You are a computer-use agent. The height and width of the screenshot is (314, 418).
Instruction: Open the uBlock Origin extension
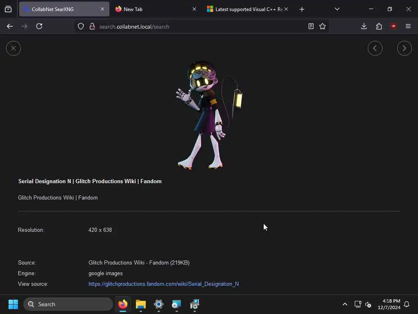(x=394, y=26)
